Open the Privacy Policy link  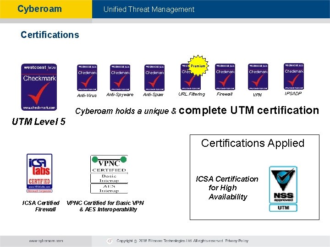point(237,241)
